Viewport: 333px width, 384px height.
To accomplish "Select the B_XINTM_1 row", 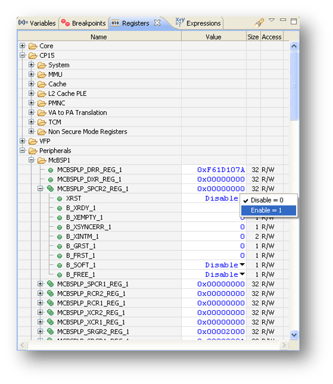I will pyautogui.click(x=153, y=236).
